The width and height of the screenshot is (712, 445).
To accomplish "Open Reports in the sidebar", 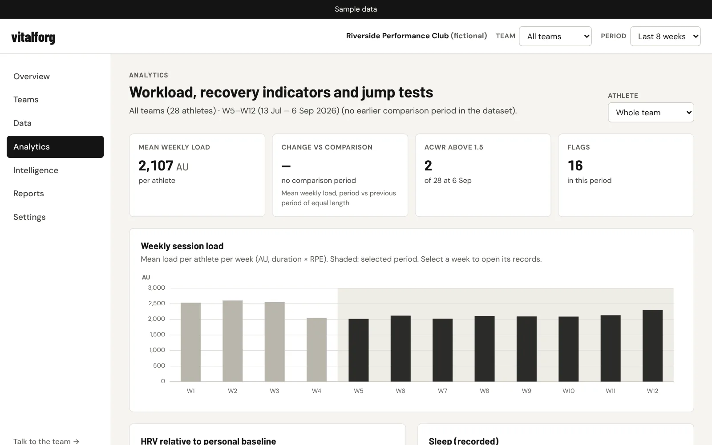I will point(55,194).
